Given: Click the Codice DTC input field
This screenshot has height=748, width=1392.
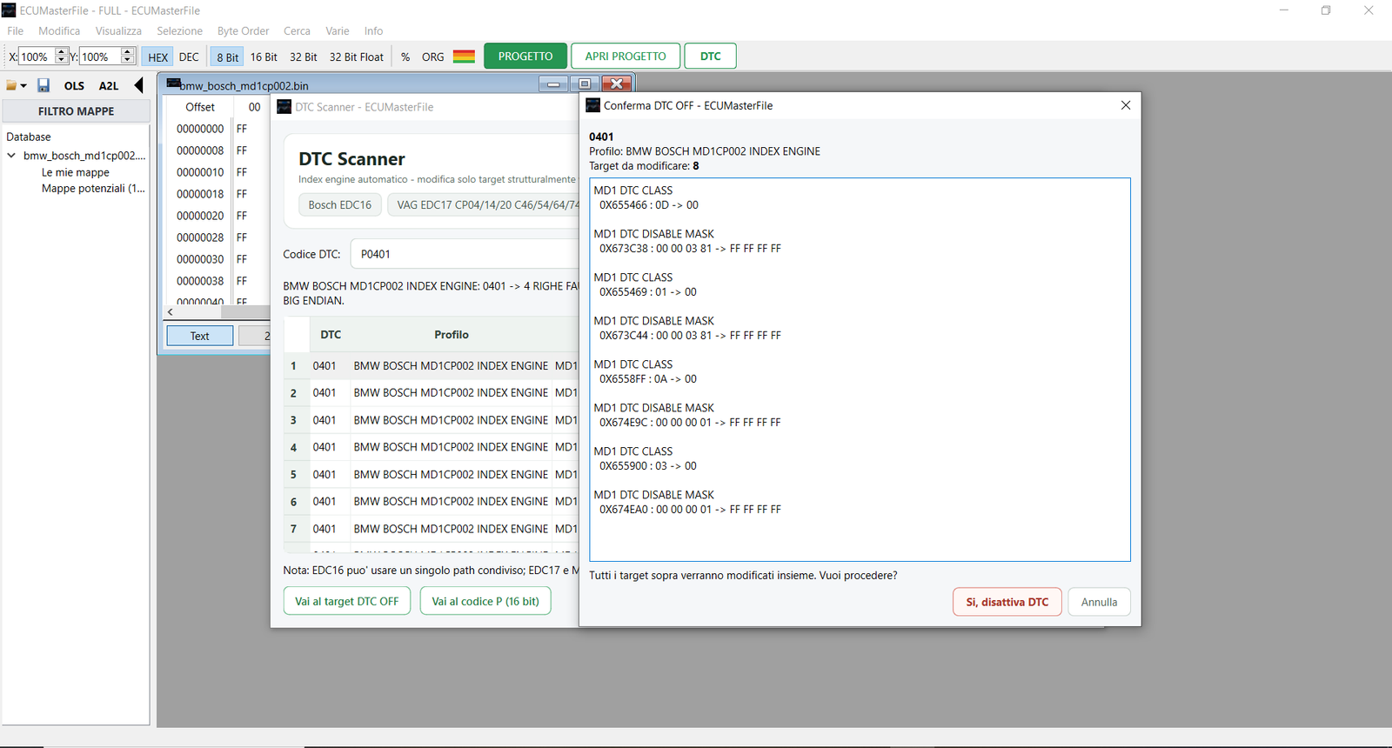Looking at the screenshot, I should 465,254.
